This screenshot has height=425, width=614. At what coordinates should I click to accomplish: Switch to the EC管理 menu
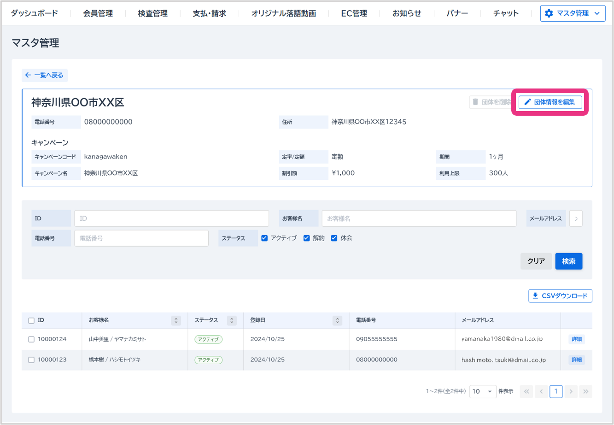pos(354,13)
